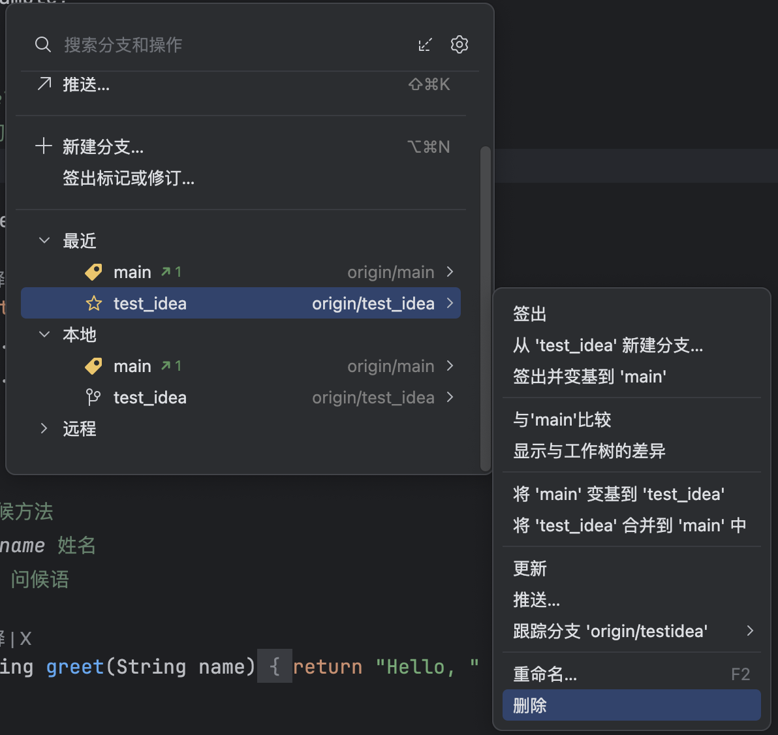Viewport: 778px width, 735px height.
Task: Collapse the 本地 section
Action: tap(44, 334)
